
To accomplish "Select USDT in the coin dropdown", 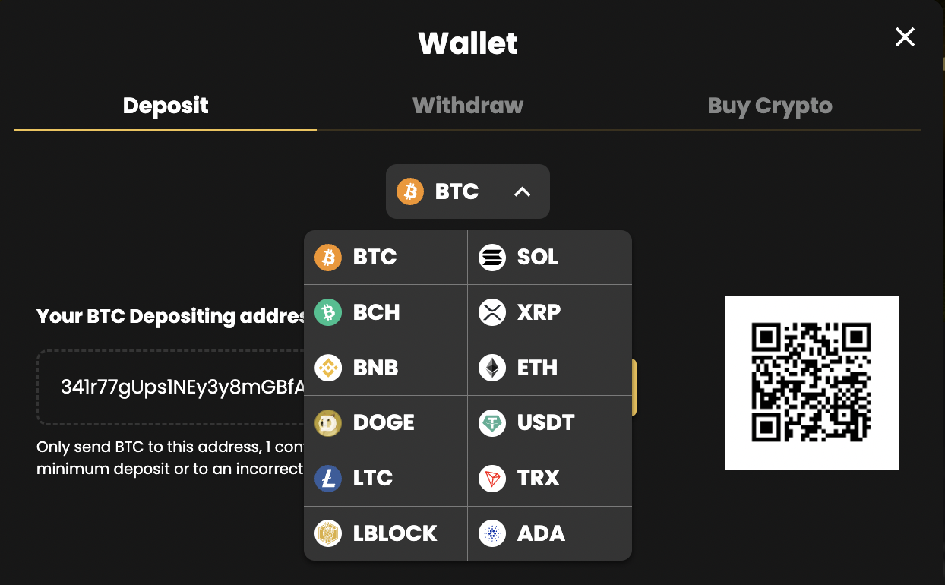I will click(x=550, y=423).
